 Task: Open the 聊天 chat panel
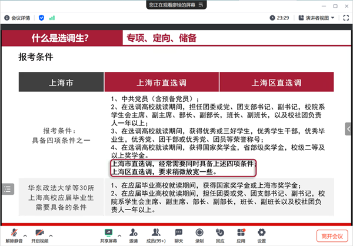coord(179,235)
